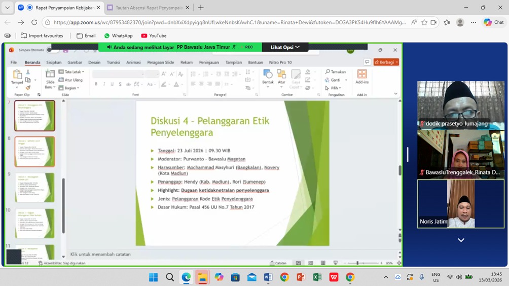Fit slide to window icon

coord(399,263)
